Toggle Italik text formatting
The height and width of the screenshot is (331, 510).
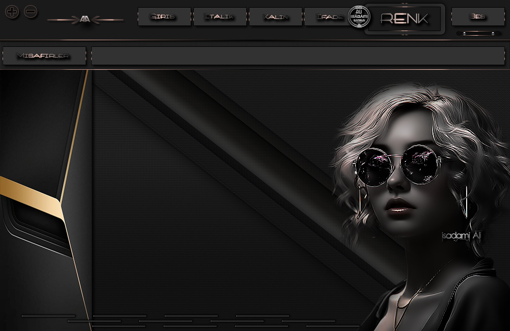coord(219,17)
